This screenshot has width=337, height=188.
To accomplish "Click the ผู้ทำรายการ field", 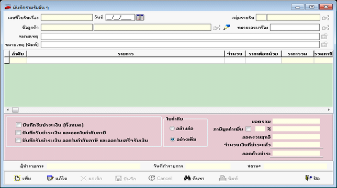I will (x=94, y=166).
